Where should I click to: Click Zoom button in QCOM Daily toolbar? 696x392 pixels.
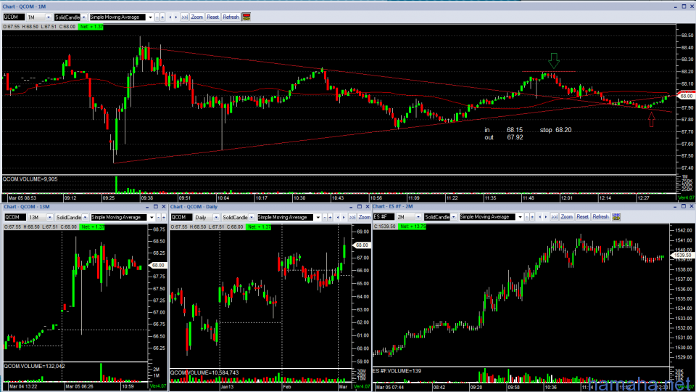pyautogui.click(x=365, y=217)
